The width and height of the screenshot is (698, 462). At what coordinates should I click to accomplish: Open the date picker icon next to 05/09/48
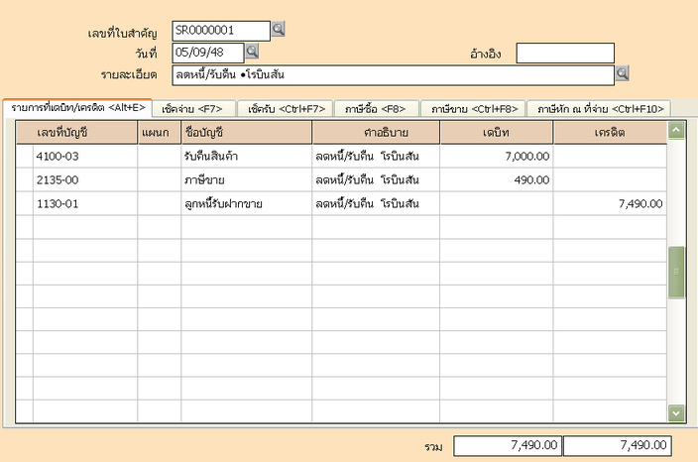point(252,52)
